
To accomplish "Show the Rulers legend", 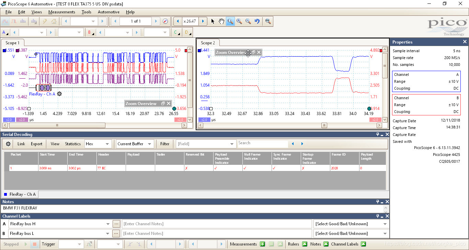I will 305,244.
